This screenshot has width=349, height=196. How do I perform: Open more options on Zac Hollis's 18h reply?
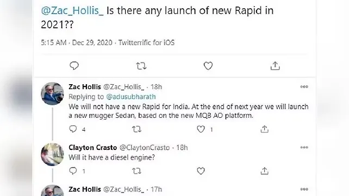pyautogui.click(x=304, y=87)
